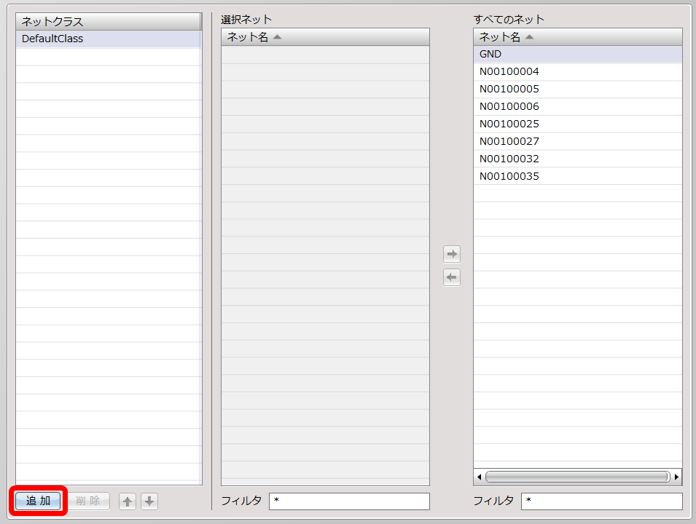The image size is (696, 524).
Task: Click the ネットクラス column header
Action: (x=108, y=21)
